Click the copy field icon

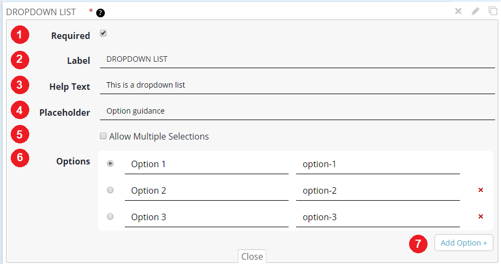pos(492,11)
